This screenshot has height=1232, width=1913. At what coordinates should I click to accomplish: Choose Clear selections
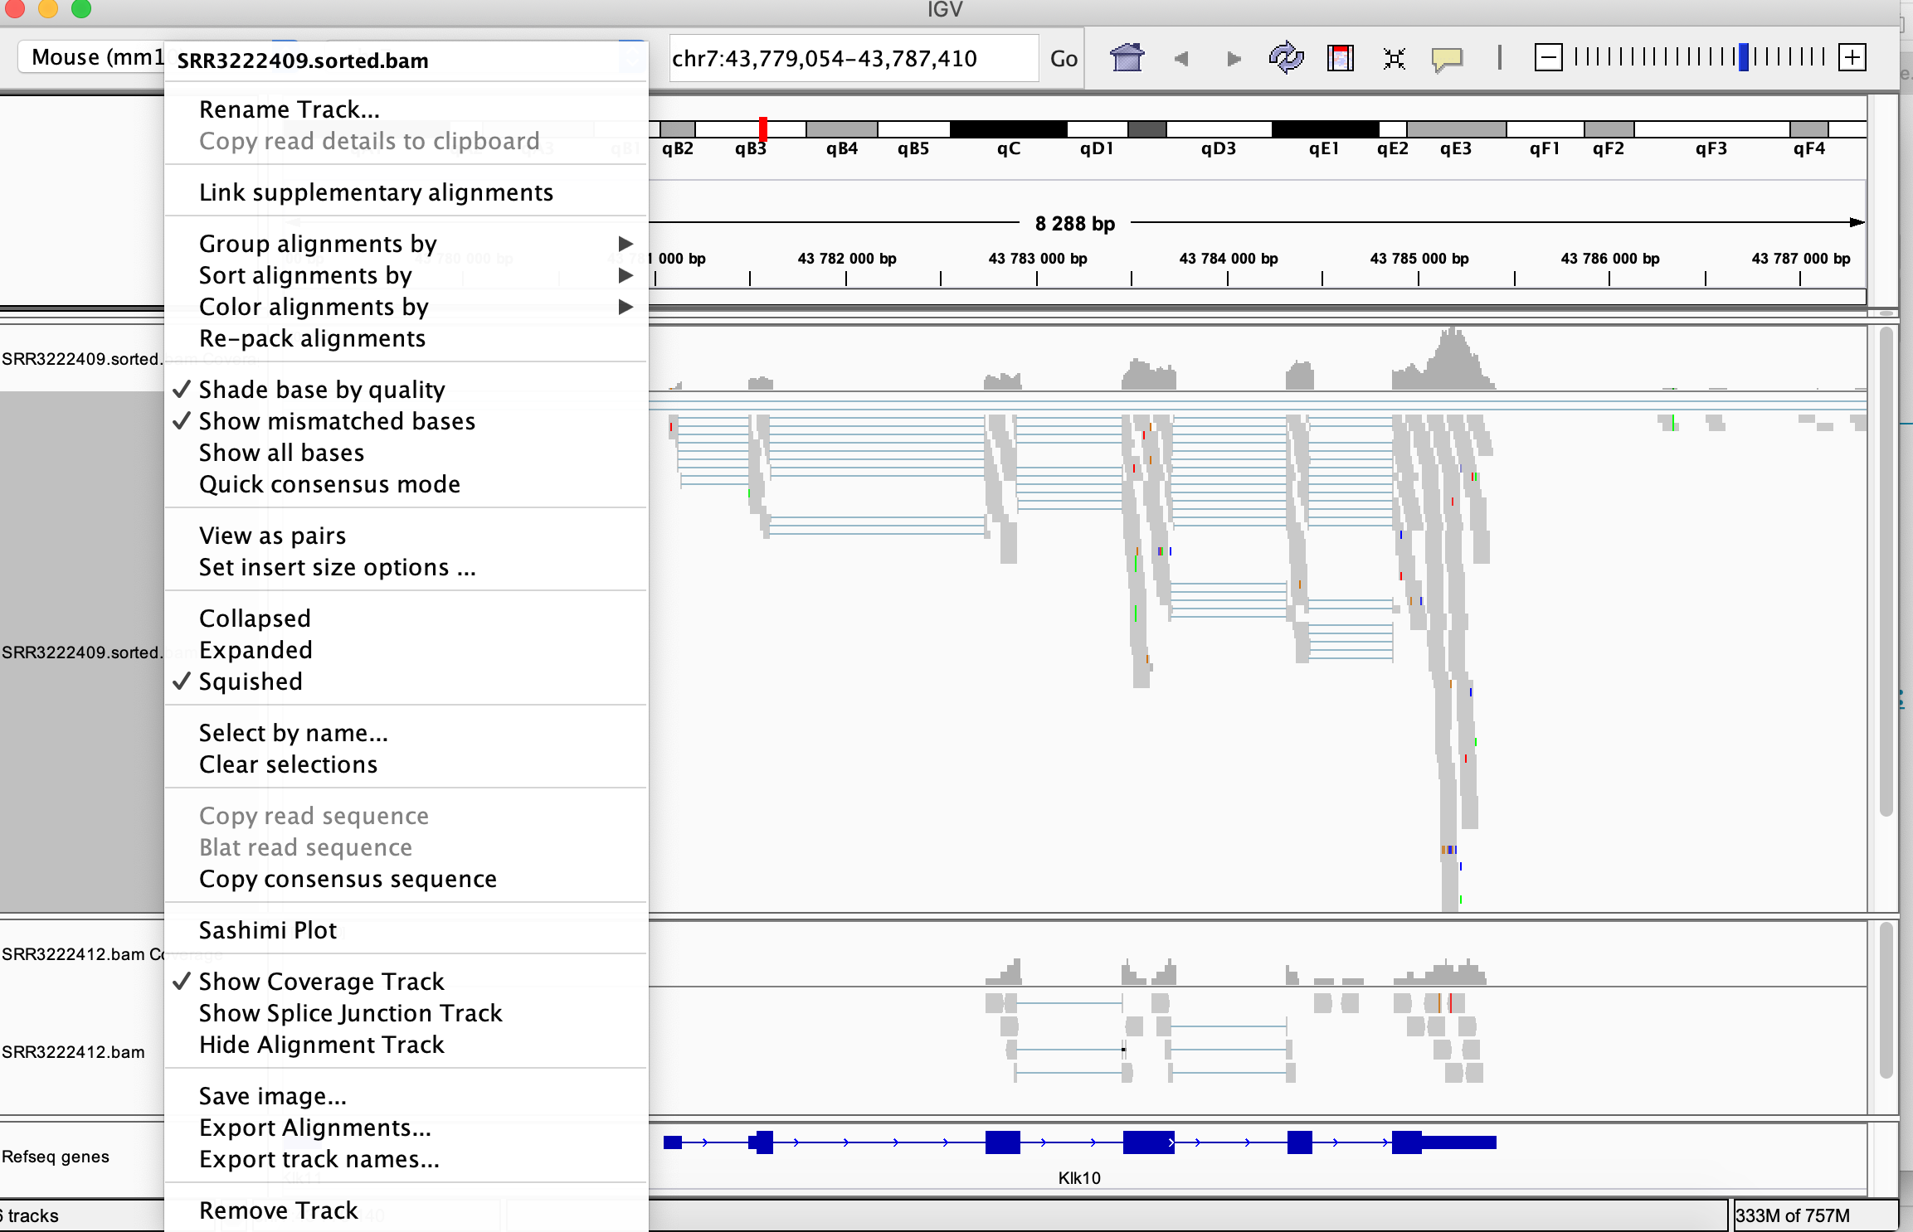(288, 764)
